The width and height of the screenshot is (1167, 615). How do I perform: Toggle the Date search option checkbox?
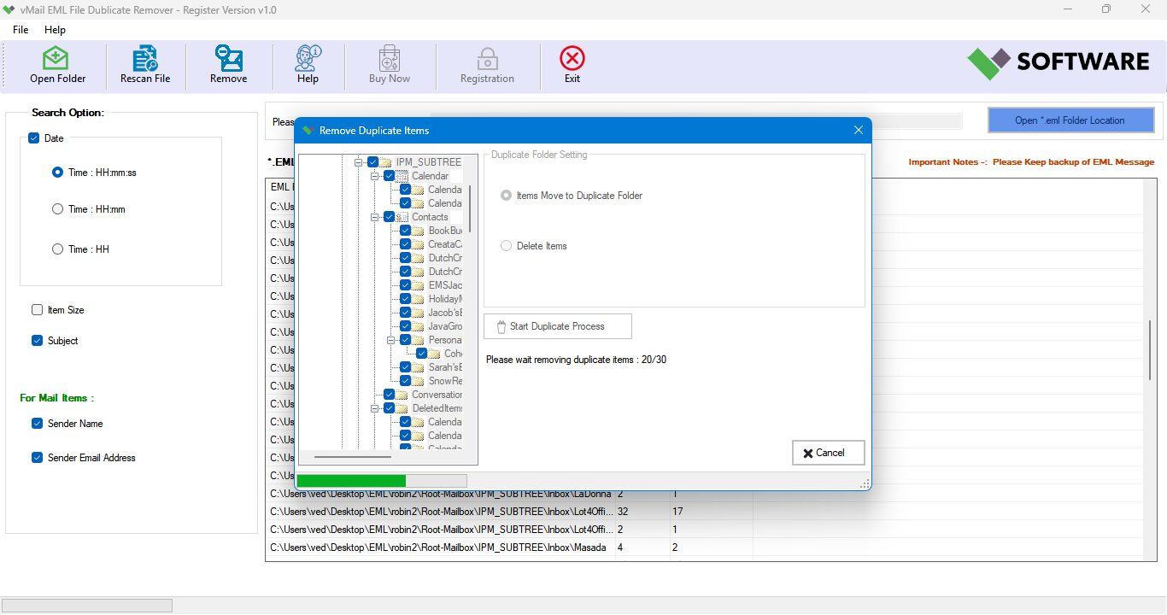click(33, 138)
